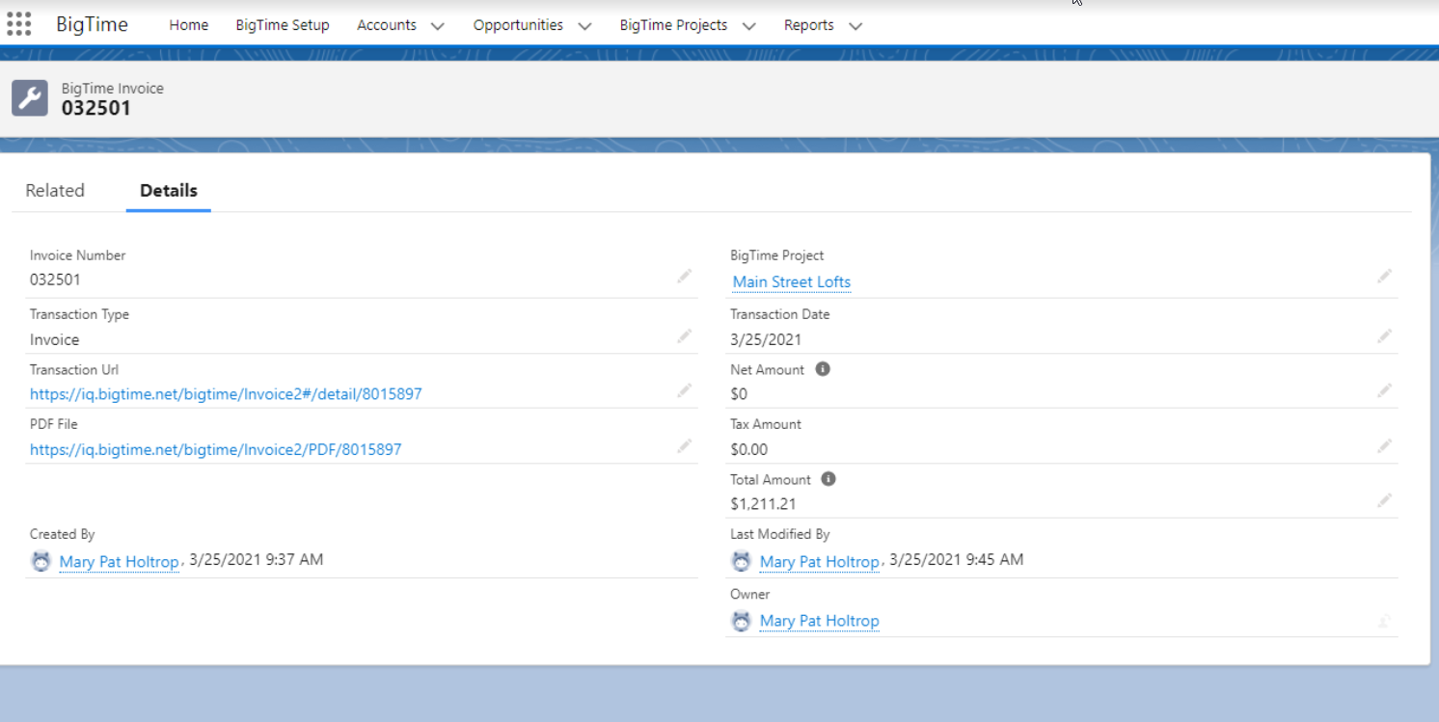Open Mary Pat Holtrop under Last Modified By
The width and height of the screenshot is (1439, 722).
pyautogui.click(x=820, y=562)
